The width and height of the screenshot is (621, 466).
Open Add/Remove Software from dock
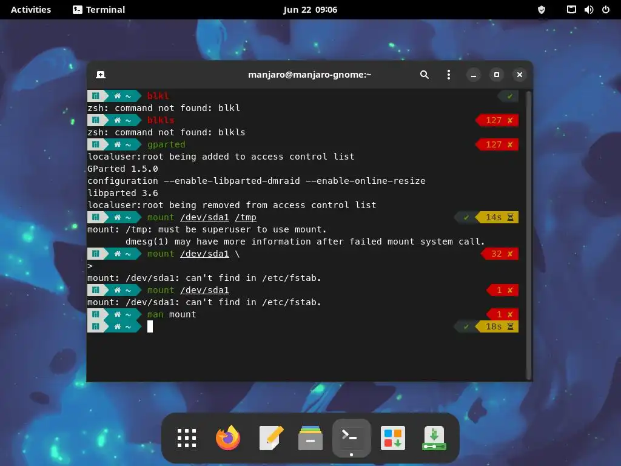click(393, 438)
